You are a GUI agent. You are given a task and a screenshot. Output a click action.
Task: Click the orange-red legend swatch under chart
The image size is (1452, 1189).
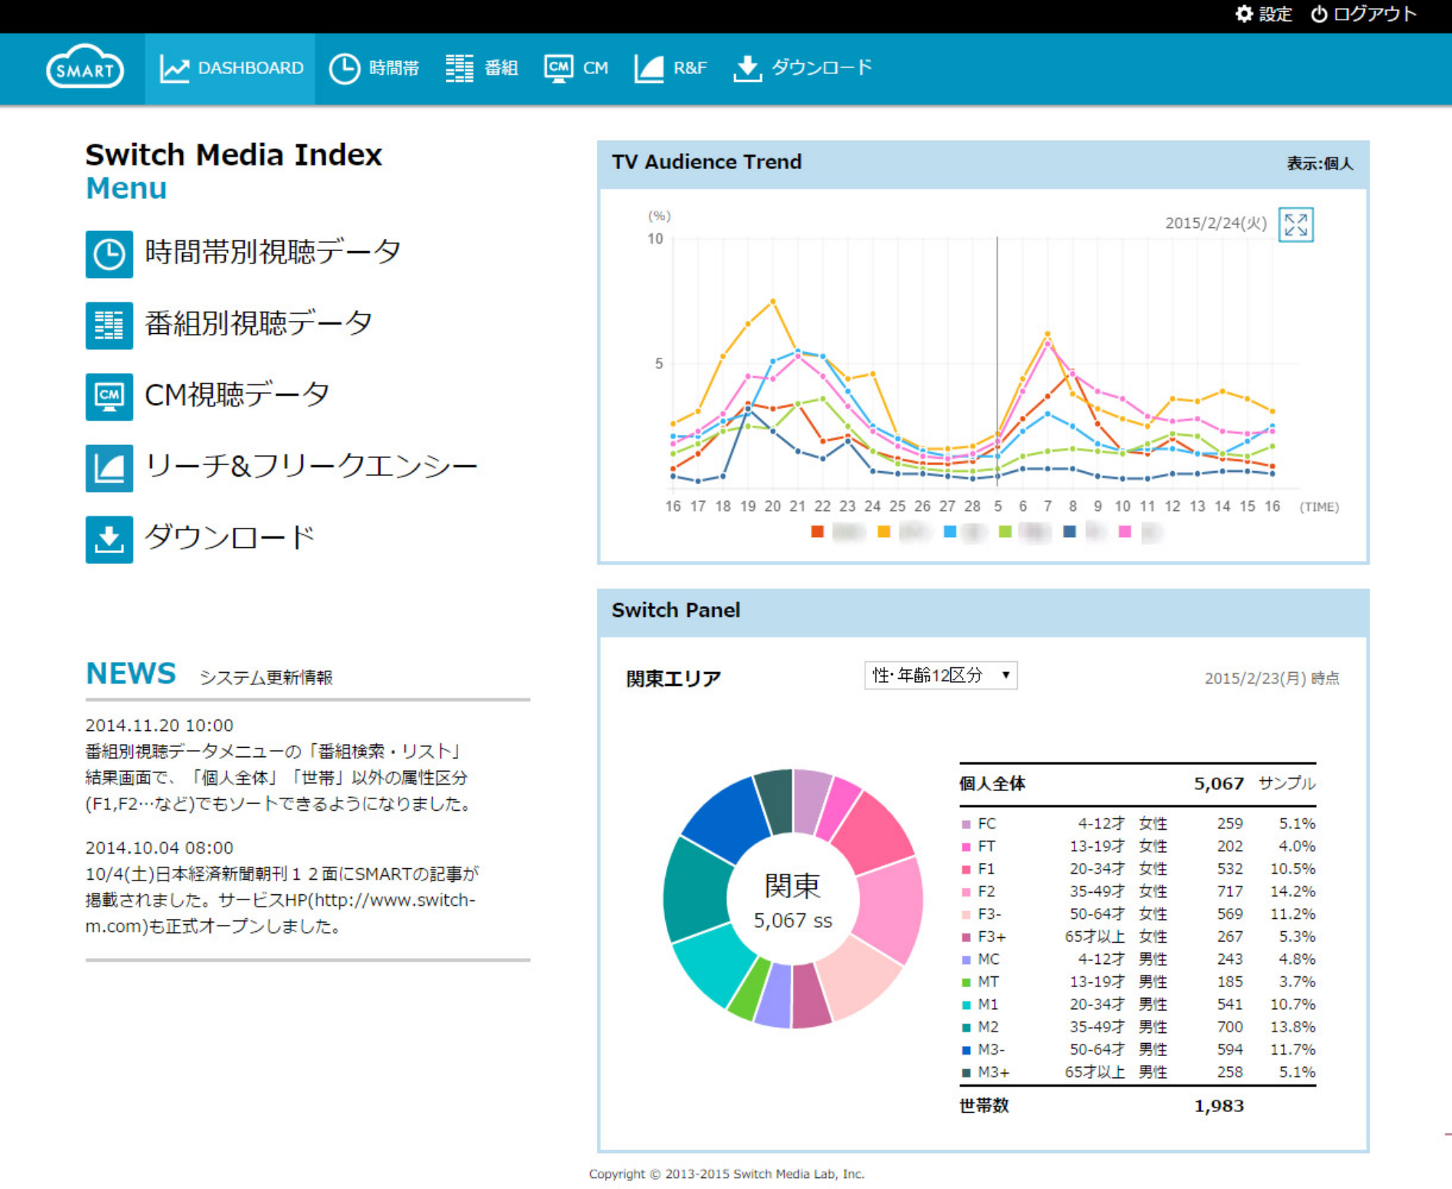(x=817, y=531)
